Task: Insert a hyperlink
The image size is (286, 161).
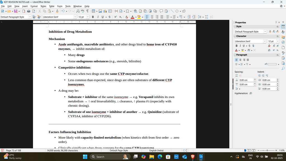Action: (135, 11)
